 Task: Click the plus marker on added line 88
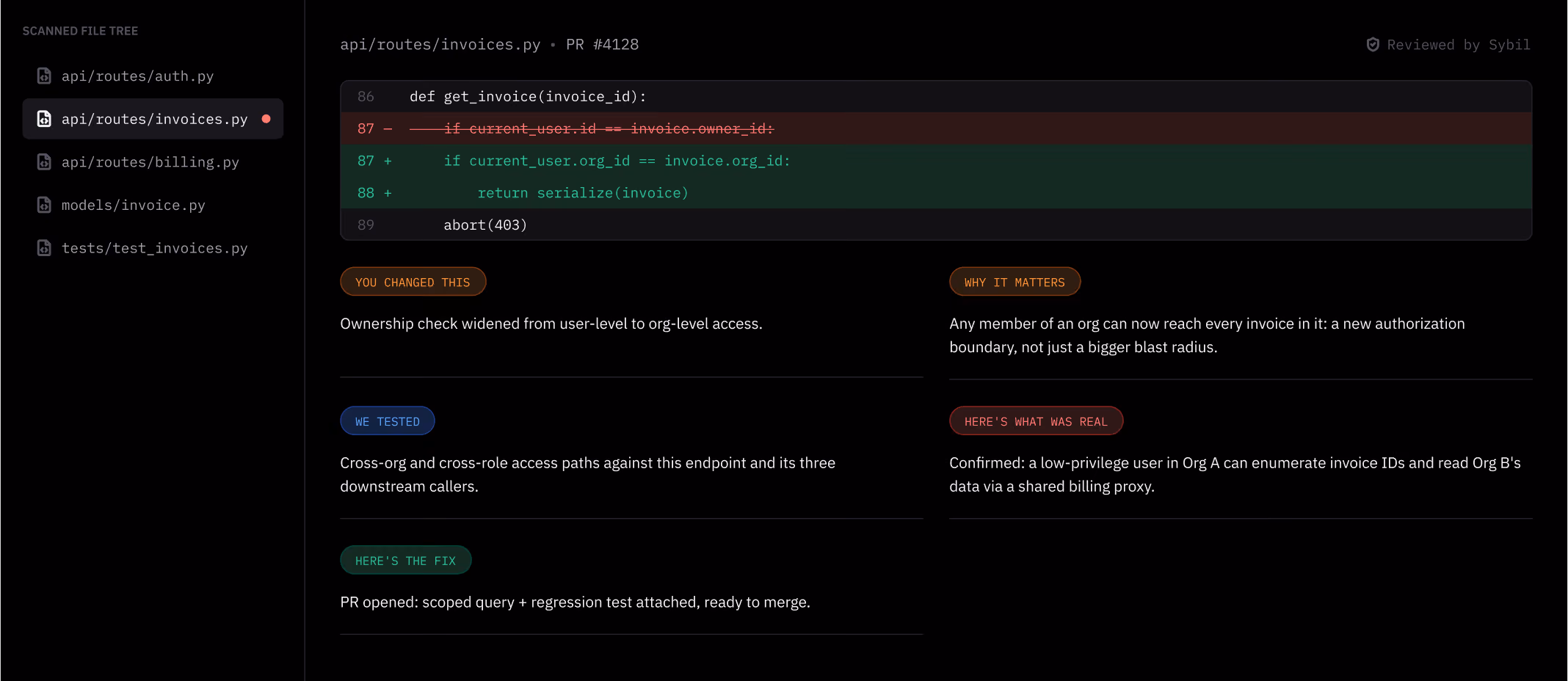(x=388, y=193)
